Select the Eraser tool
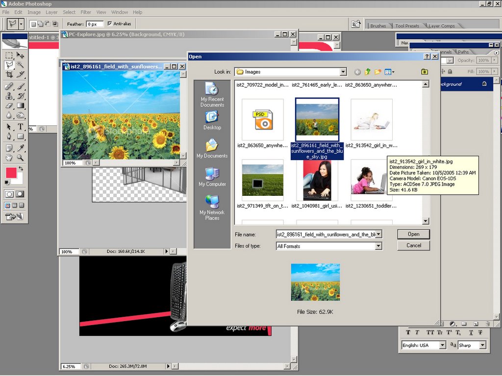 pyautogui.click(x=9, y=106)
